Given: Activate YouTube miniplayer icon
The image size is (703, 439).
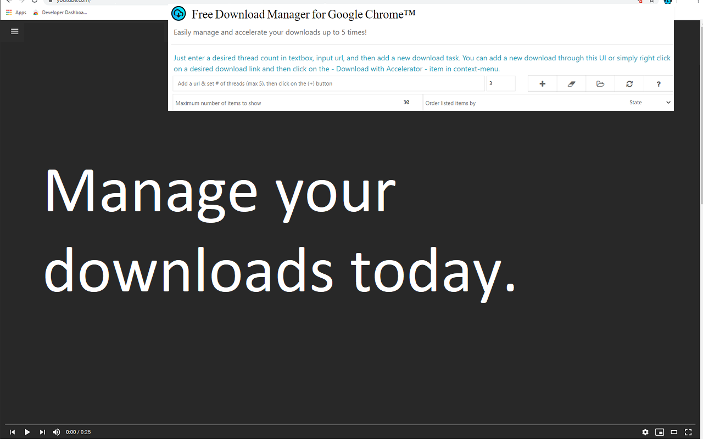Looking at the screenshot, I should click(x=660, y=432).
